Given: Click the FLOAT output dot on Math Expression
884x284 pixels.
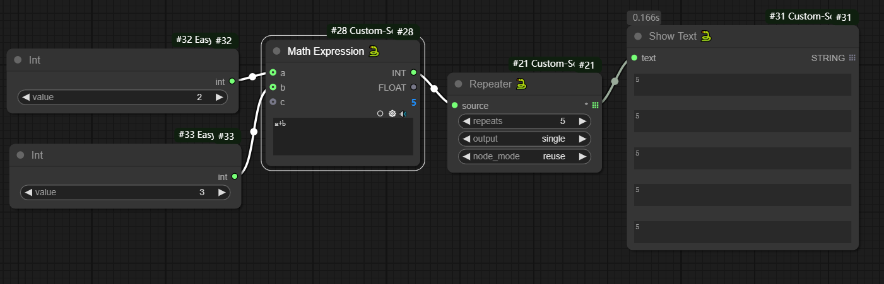Looking at the screenshot, I should point(413,88).
